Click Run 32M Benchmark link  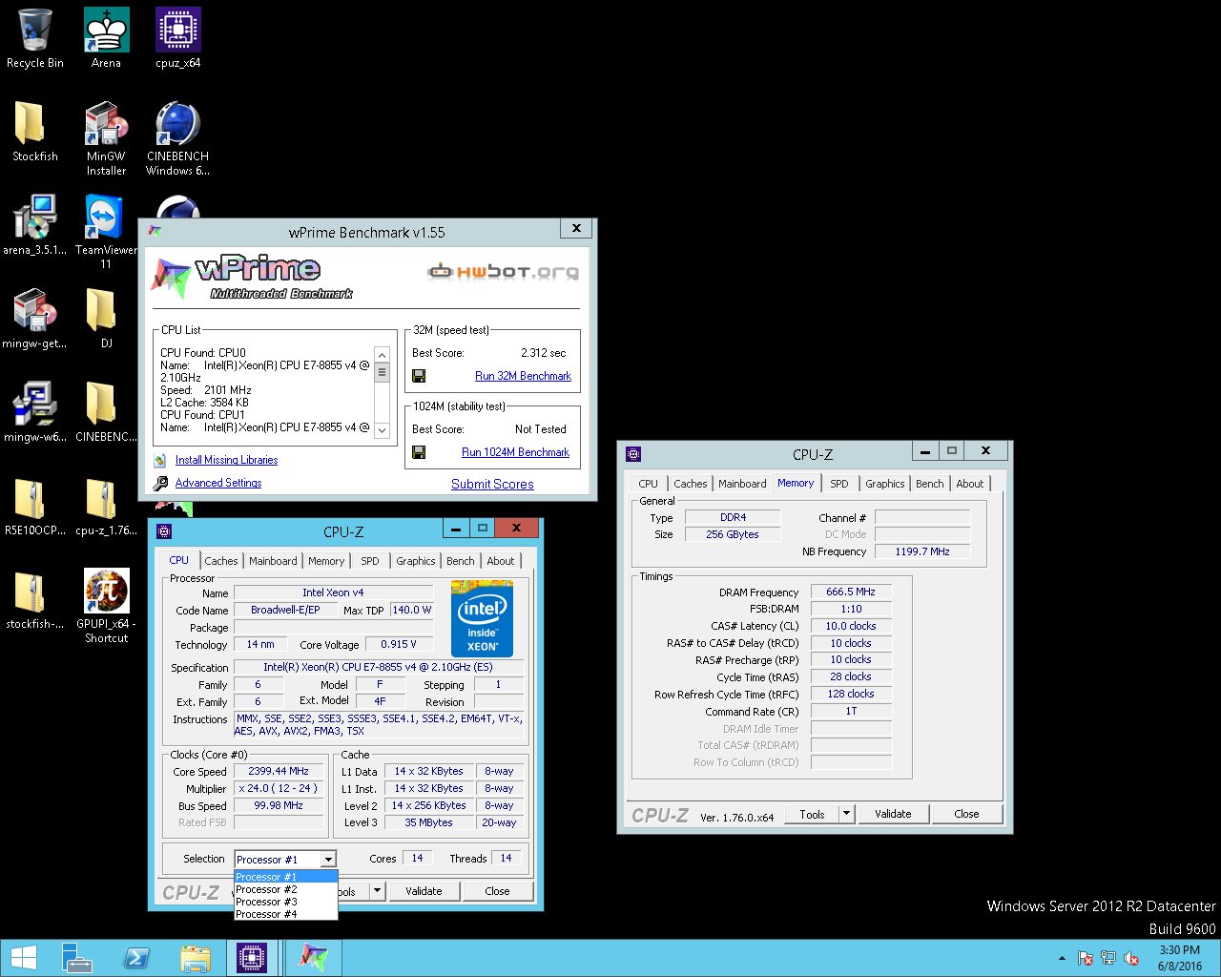pos(523,376)
